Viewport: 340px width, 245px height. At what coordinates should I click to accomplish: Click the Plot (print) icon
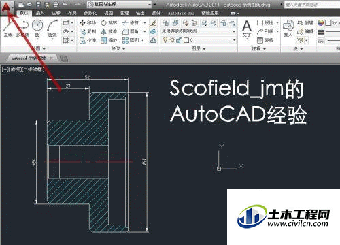(x=56, y=5)
